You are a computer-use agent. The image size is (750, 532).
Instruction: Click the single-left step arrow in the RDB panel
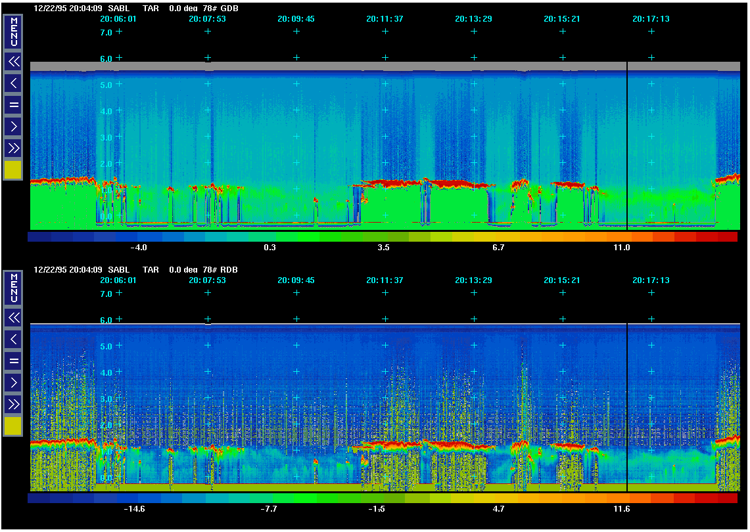13,340
